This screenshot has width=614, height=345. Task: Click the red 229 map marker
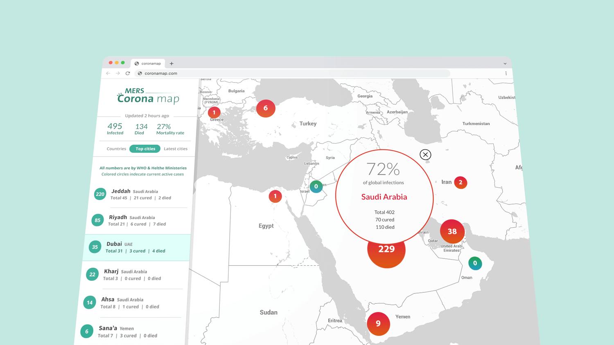[x=386, y=253]
